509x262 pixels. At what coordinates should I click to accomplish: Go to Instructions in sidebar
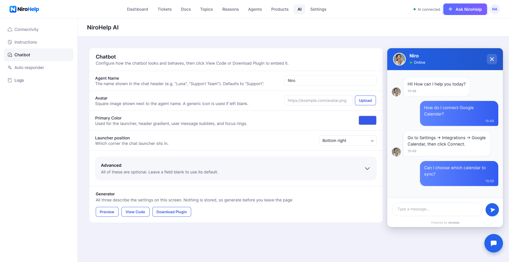tap(39, 42)
